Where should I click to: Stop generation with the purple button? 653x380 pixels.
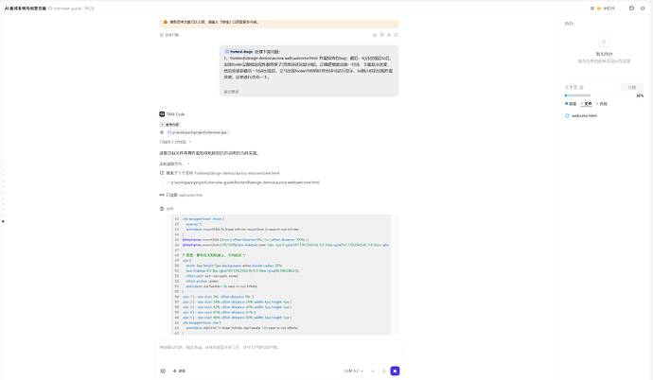tap(395, 371)
